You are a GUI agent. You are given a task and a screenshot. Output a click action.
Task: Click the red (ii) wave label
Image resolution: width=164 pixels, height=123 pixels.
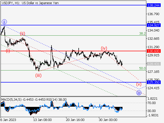coord(23,34)
